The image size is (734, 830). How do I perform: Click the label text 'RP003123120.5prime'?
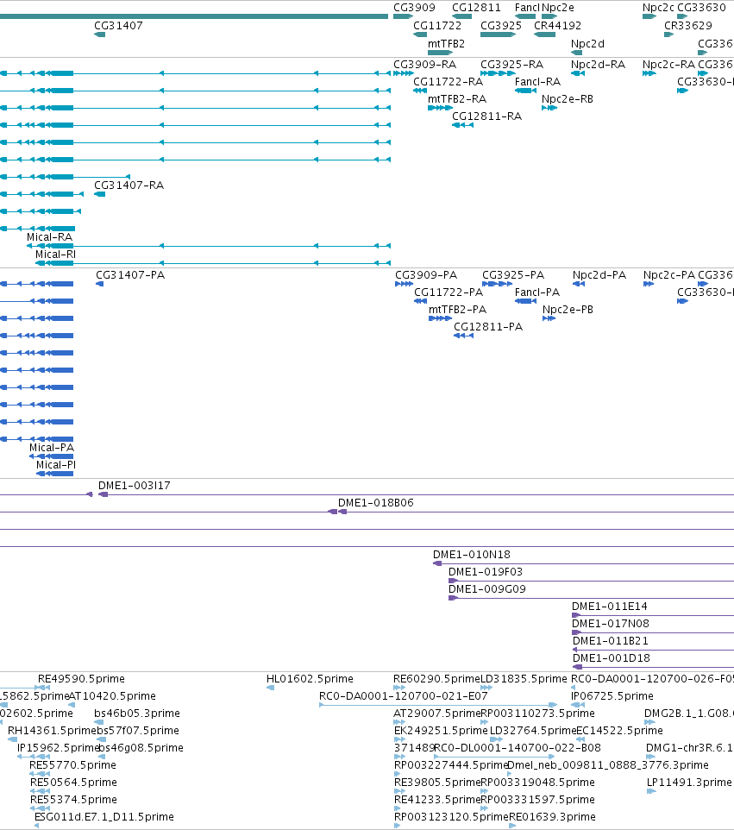point(451,817)
